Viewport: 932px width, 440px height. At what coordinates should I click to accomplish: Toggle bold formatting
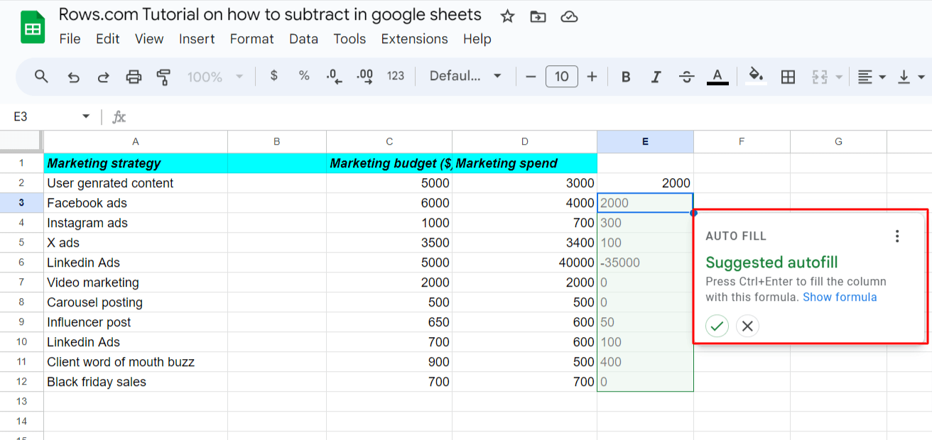tap(625, 76)
